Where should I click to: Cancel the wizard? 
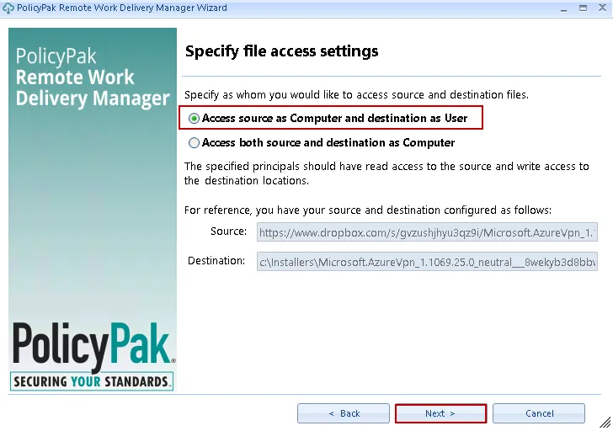[539, 413]
